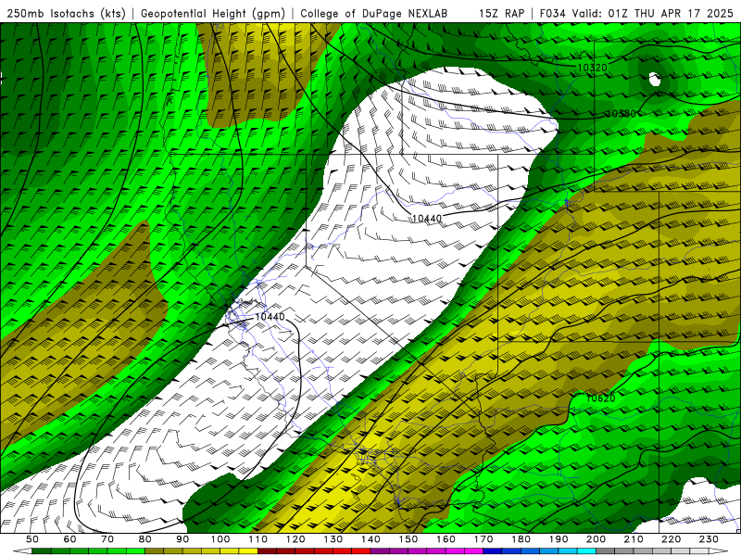Select the 10380 height contour label

(x=621, y=113)
